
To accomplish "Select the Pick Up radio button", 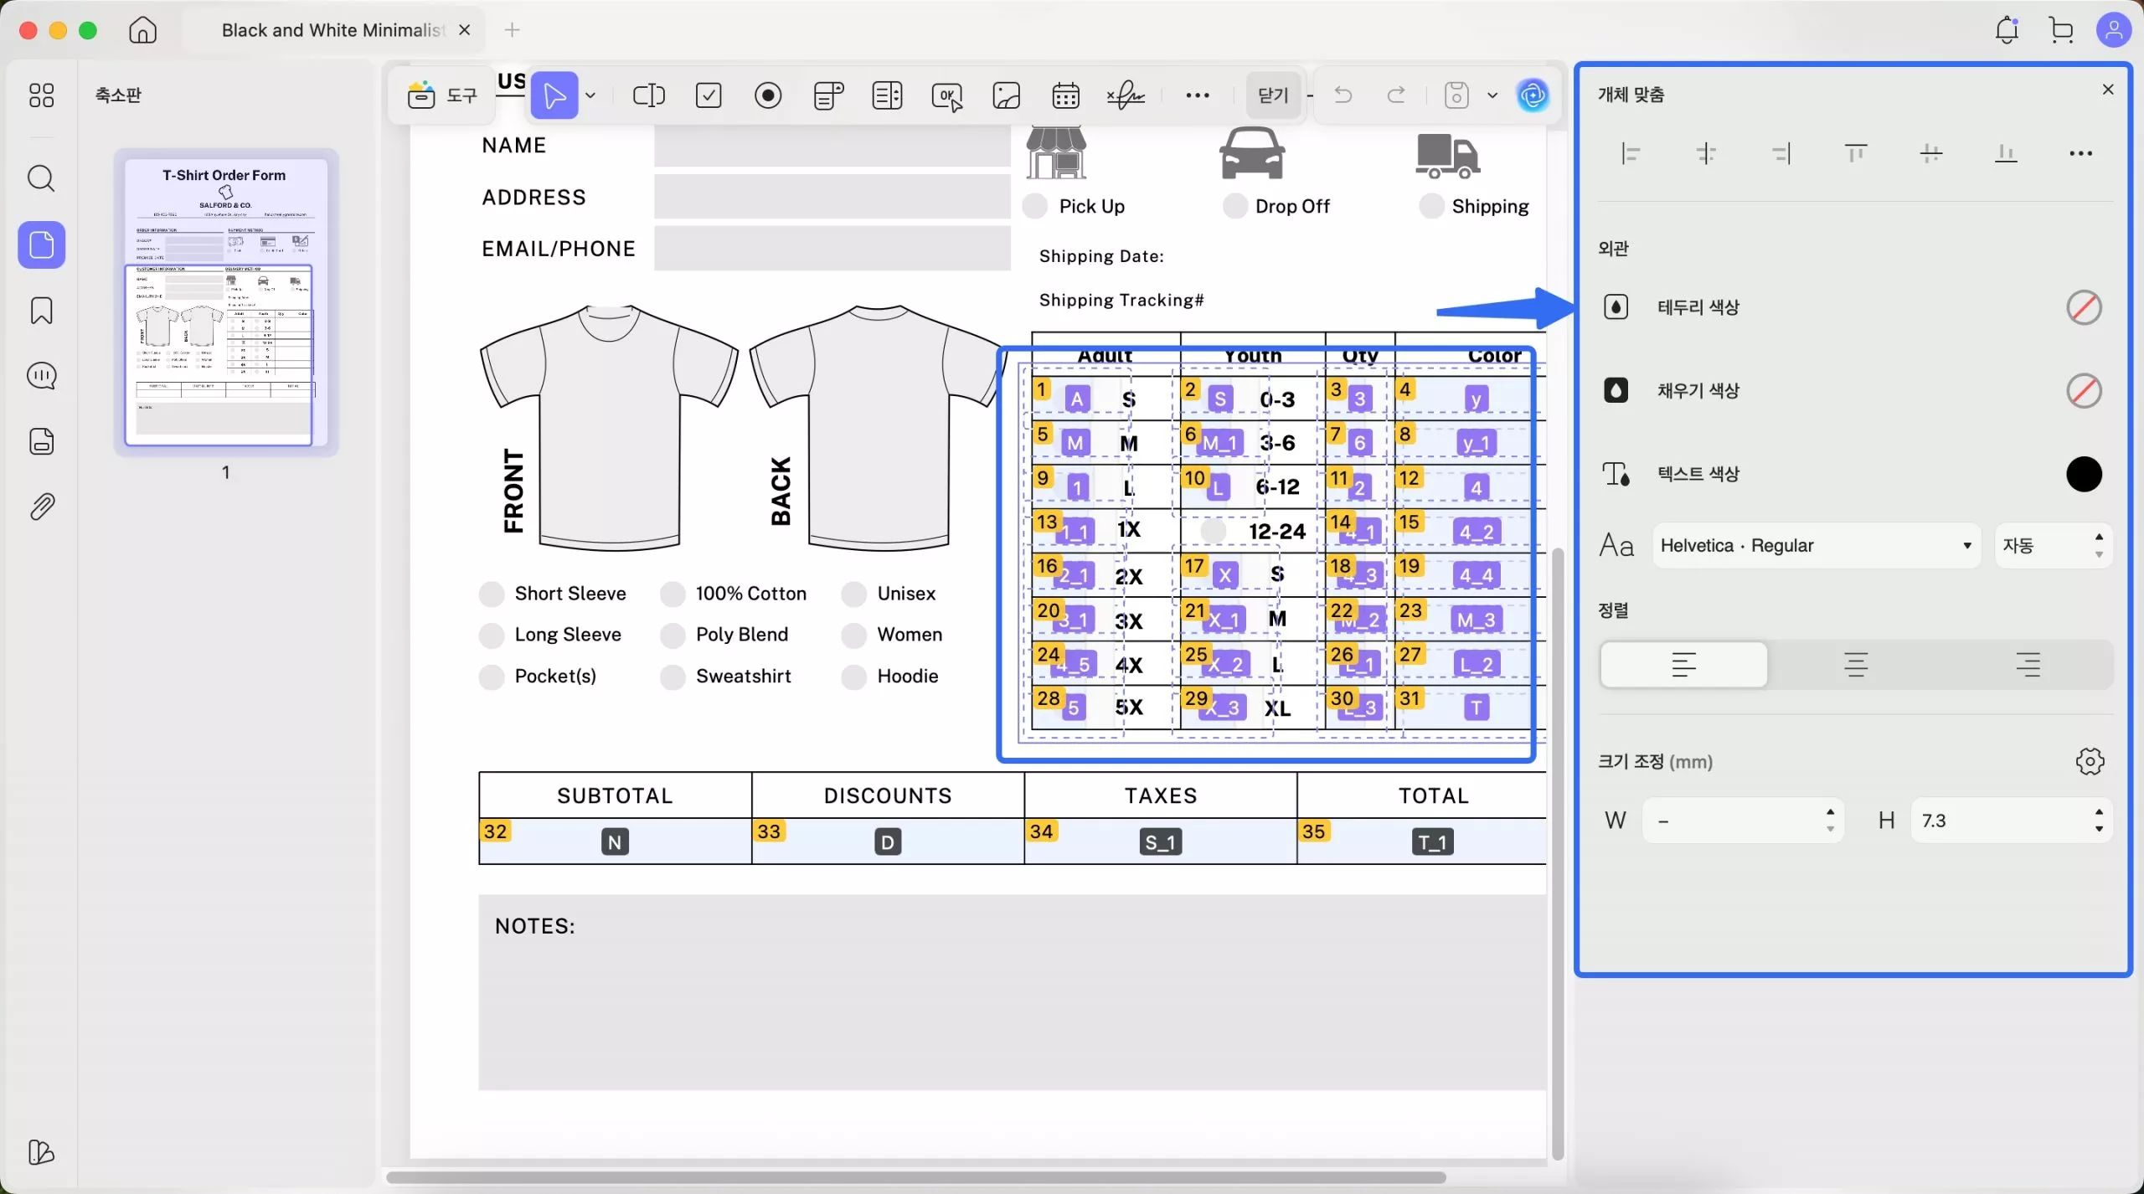I will click(x=1035, y=206).
